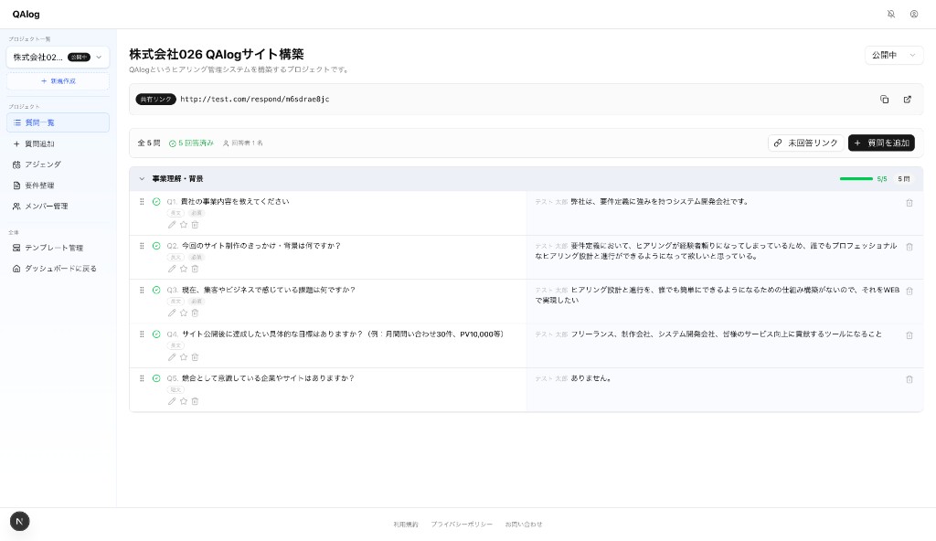Viewport: 936px width, 541px height.
Task: Open the share link via external-link icon
Action: coord(907,99)
